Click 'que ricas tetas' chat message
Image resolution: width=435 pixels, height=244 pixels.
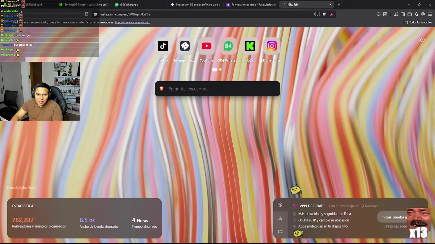click(x=23, y=45)
